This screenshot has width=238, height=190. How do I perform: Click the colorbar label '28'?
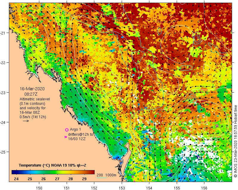tap(71, 179)
